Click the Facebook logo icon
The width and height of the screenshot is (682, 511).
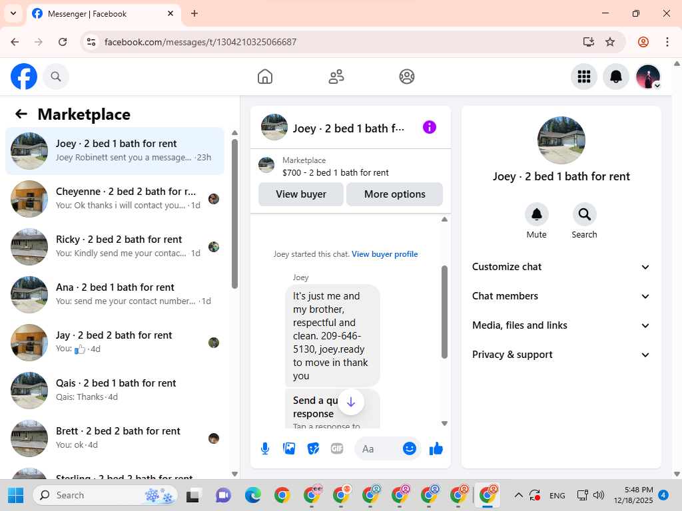click(x=24, y=77)
